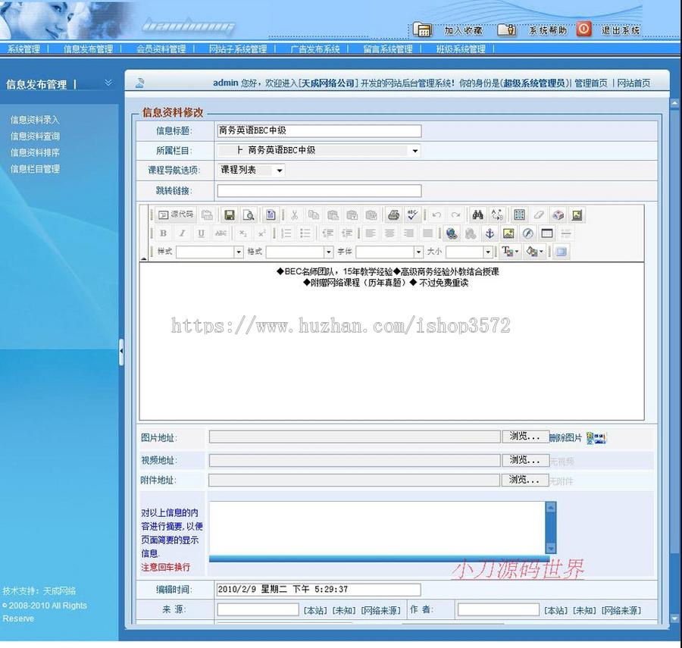
Task: Click the 退出系统 exit icon
Action: tap(583, 28)
